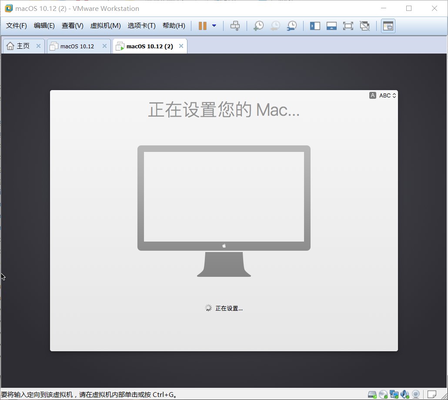
Task: Open the 文件(F) menu
Action: tap(16, 26)
